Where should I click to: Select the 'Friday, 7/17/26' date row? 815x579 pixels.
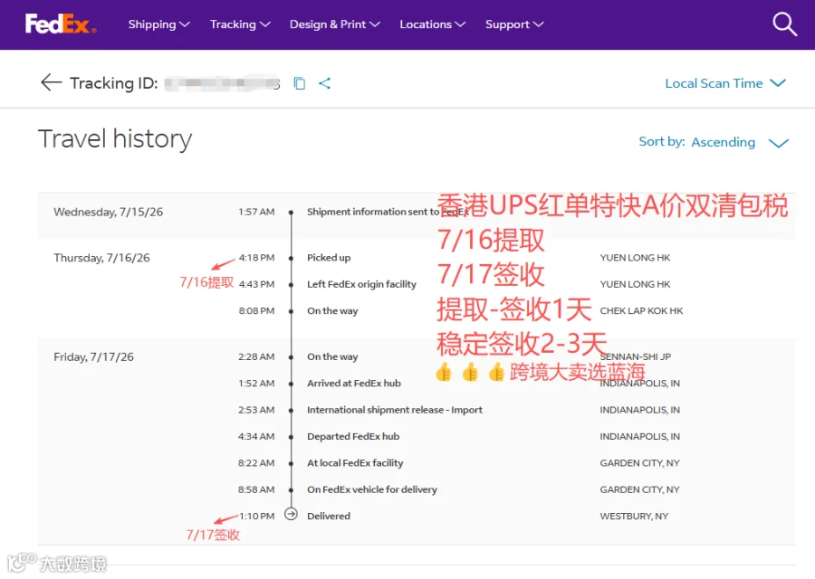pyautogui.click(x=93, y=356)
